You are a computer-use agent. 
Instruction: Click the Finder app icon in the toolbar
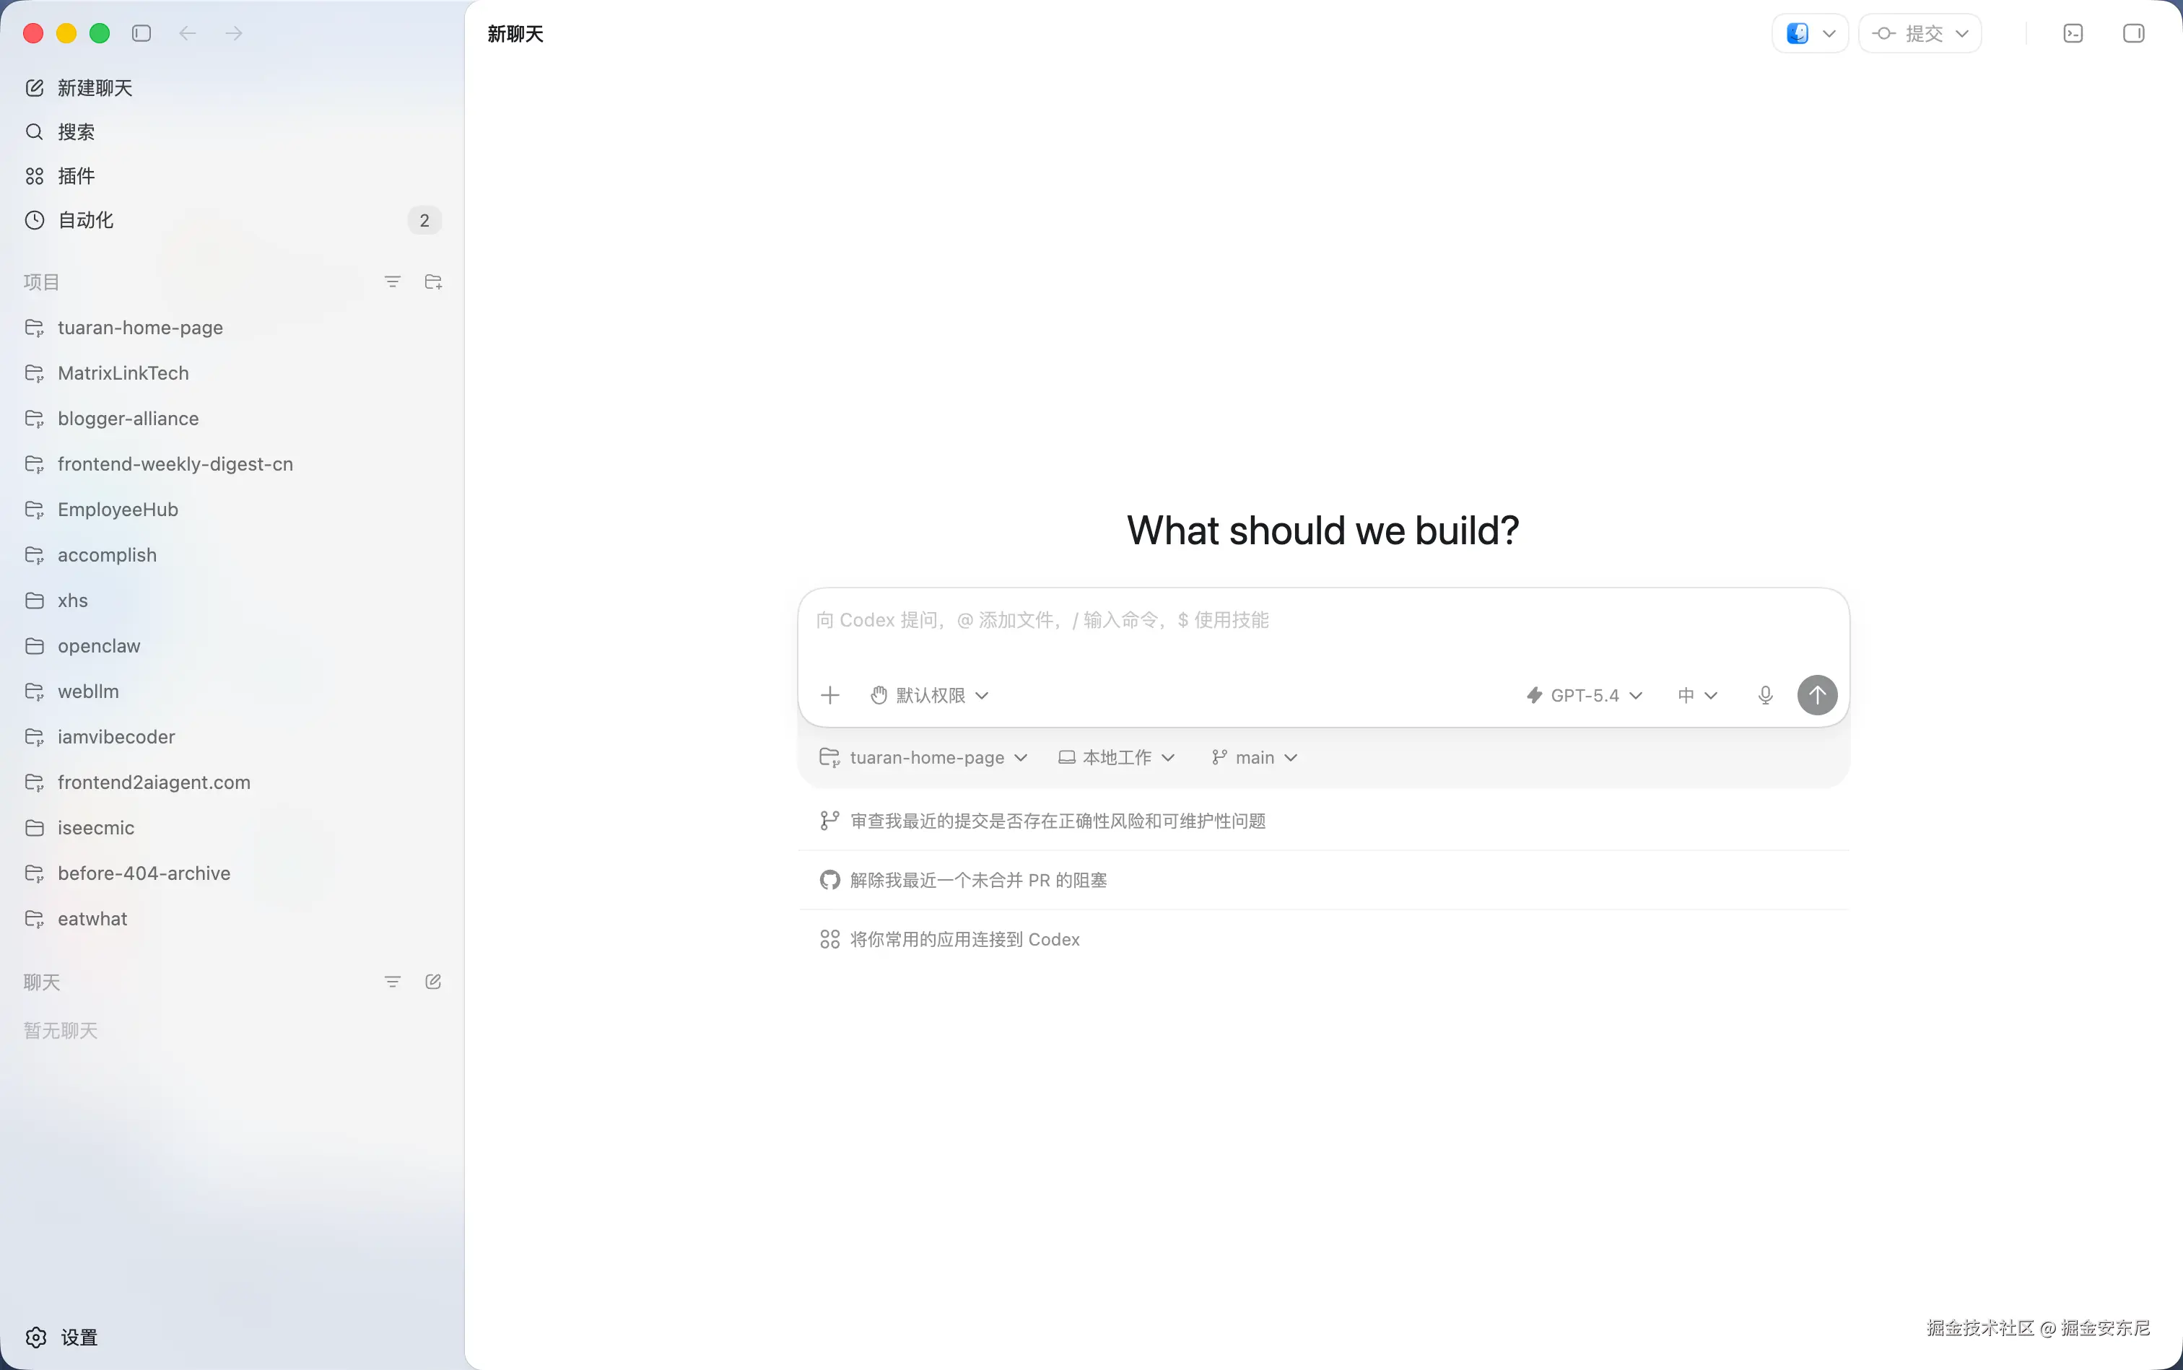point(1799,32)
